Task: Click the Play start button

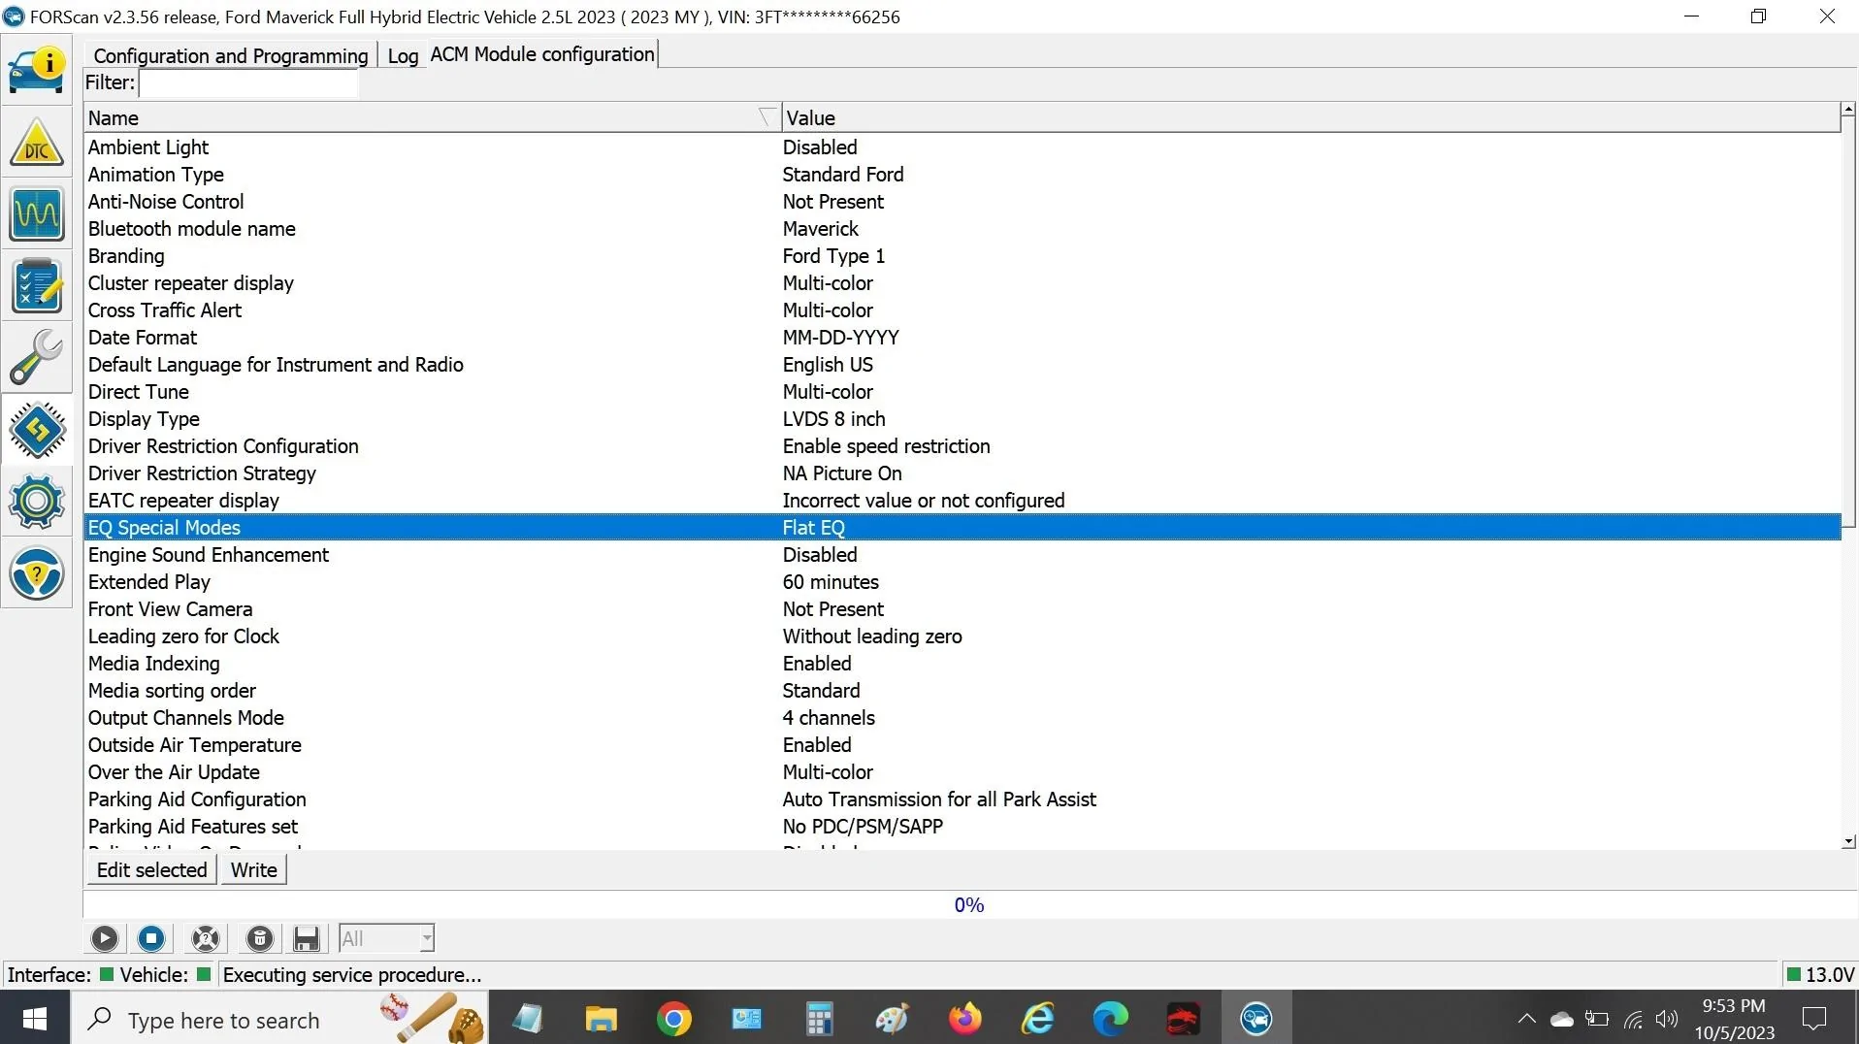Action: click(105, 938)
